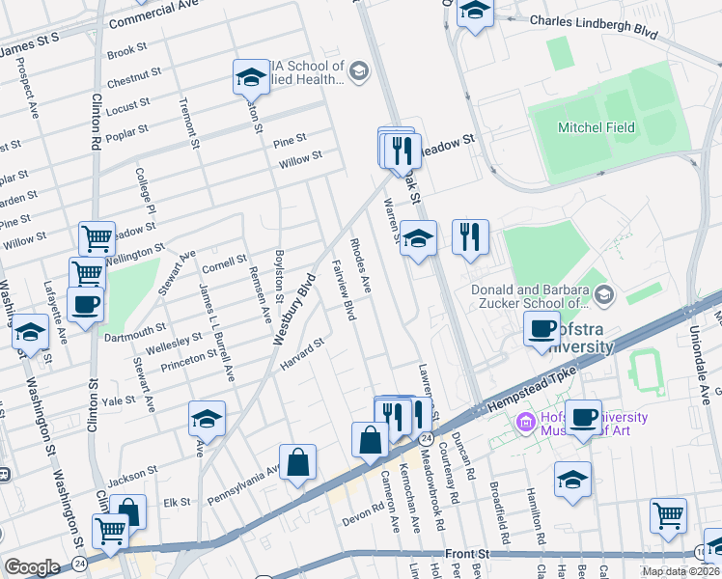Viewport: 722px width, 579px height.
Task: Open the school marker near Hamilton Rd
Action: [572, 482]
